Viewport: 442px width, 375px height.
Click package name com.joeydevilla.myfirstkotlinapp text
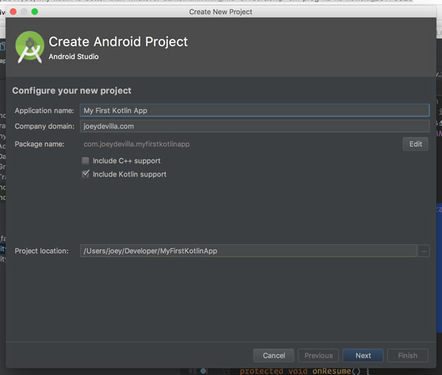click(x=136, y=144)
